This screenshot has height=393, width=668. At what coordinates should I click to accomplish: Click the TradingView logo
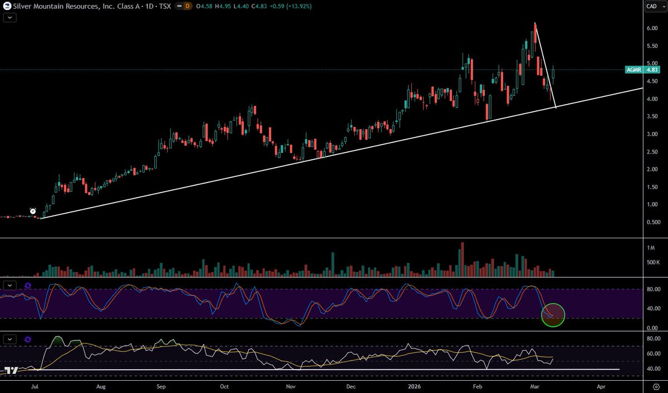pos(11,370)
